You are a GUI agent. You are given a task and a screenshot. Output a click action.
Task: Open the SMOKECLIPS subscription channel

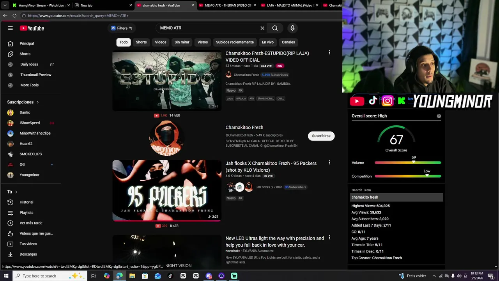pyautogui.click(x=31, y=154)
